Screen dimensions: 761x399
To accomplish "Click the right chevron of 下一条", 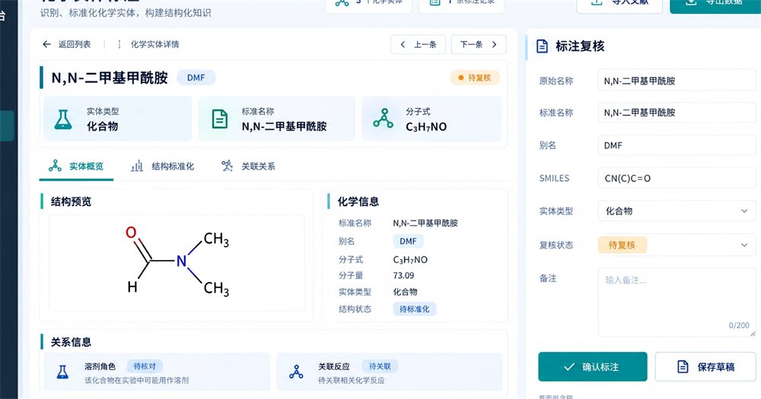I will click(494, 45).
